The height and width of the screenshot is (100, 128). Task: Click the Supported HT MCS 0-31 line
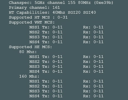38,17
